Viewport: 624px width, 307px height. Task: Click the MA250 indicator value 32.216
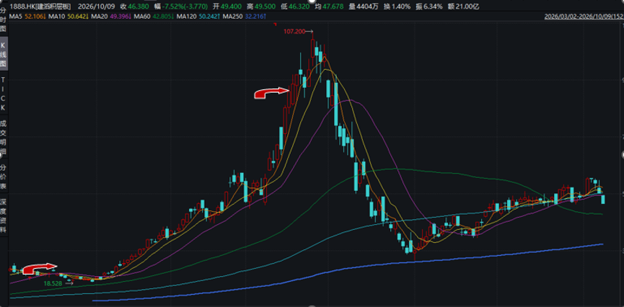click(255, 17)
